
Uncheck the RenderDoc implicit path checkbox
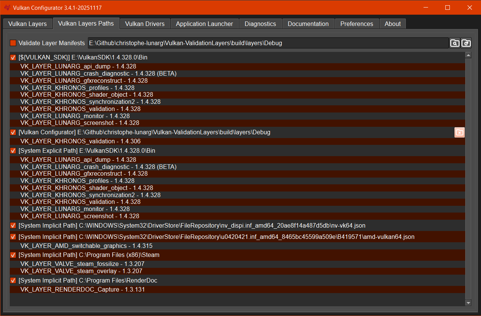13,281
